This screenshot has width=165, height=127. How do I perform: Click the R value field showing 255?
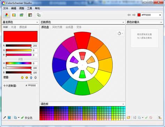point(35,46)
